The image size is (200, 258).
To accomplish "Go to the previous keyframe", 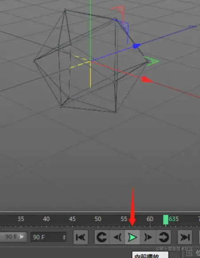I will [102, 237].
